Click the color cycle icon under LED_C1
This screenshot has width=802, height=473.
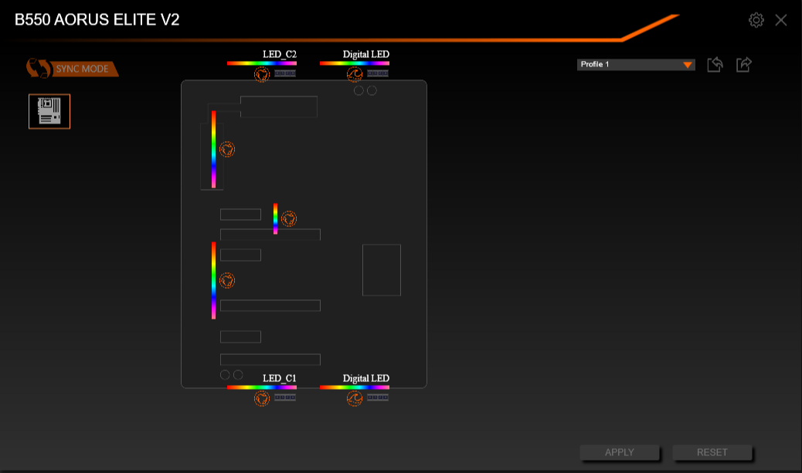click(x=262, y=398)
